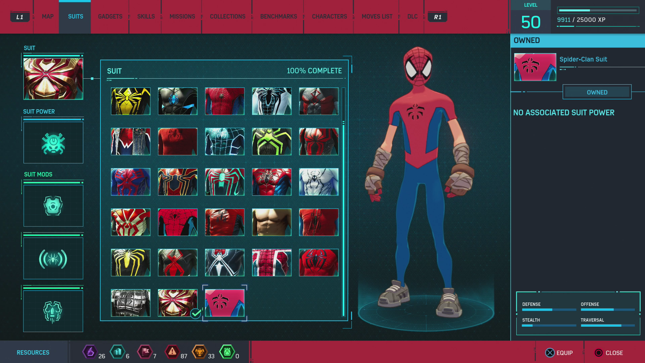This screenshot has height=363, width=645.
Task: Open the third Suit Mod armor slot
Action: point(53,311)
